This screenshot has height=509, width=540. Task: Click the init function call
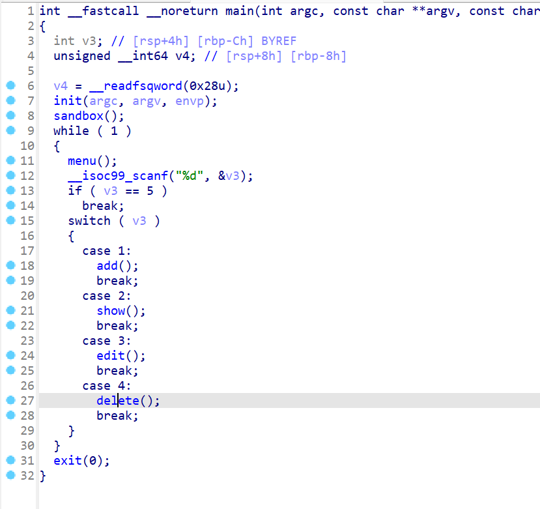pos(68,101)
